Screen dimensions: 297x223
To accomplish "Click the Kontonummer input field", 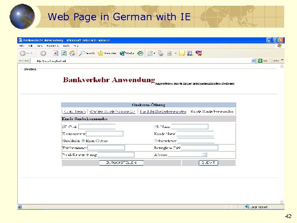I will [104, 134].
